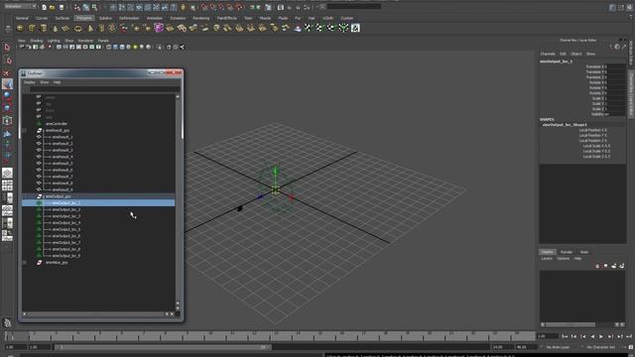635x357 pixels.
Task: Expand the sineValue_grp group in Outliner
Action: click(x=25, y=262)
